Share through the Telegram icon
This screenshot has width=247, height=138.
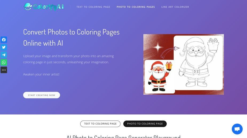coord(4,55)
